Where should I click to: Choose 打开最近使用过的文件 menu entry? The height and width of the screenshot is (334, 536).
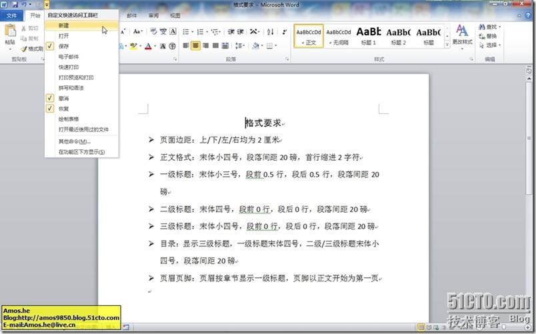tap(82, 129)
